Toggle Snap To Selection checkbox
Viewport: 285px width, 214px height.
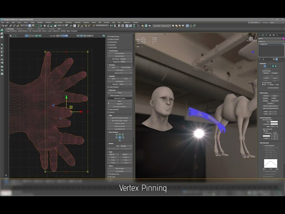pyautogui.click(x=108, y=87)
